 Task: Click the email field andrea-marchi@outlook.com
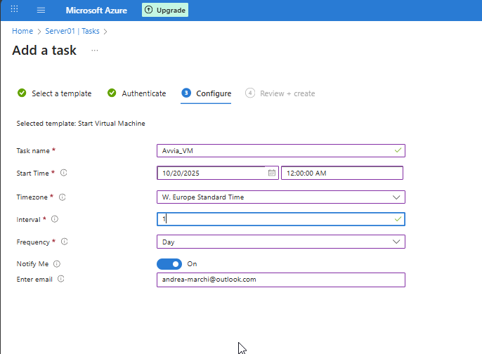pyautogui.click(x=281, y=280)
